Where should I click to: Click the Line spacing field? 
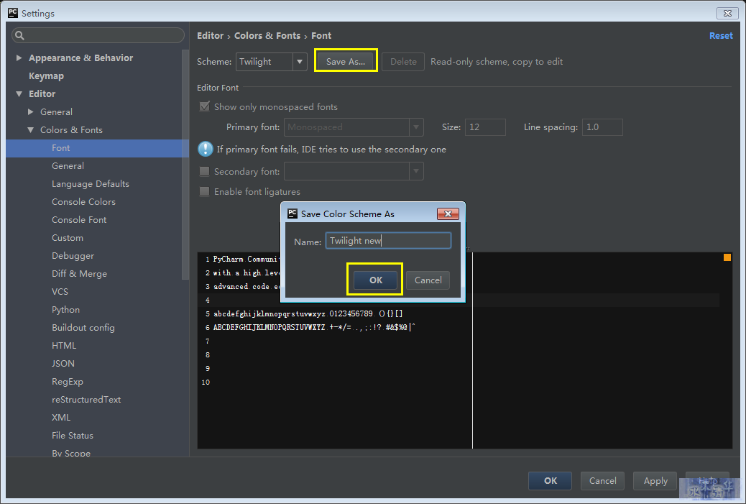tap(602, 127)
